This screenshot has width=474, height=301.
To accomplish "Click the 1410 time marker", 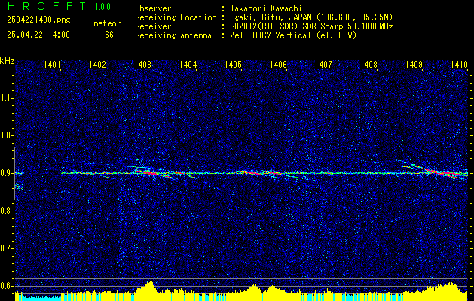I will [x=459, y=64].
